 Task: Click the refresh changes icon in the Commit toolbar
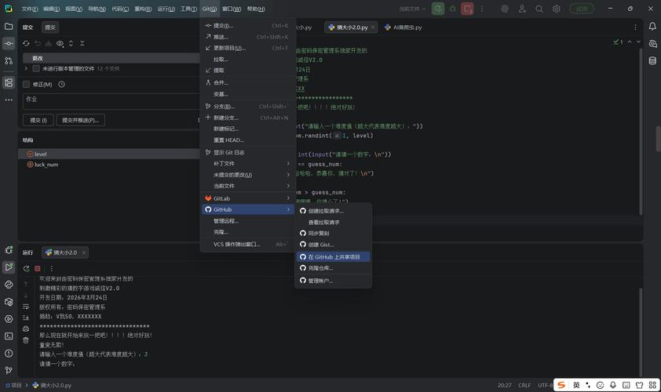26,43
